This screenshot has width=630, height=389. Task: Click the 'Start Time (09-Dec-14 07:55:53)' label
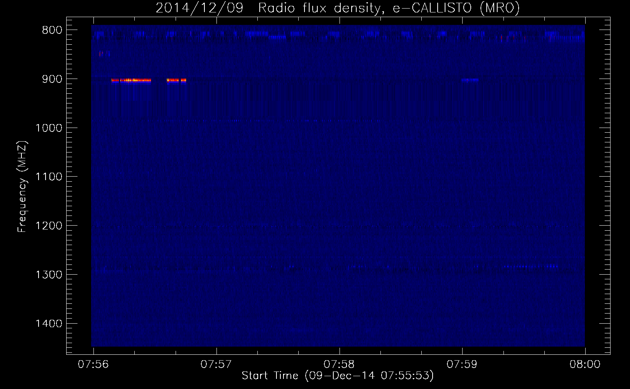[x=338, y=376]
